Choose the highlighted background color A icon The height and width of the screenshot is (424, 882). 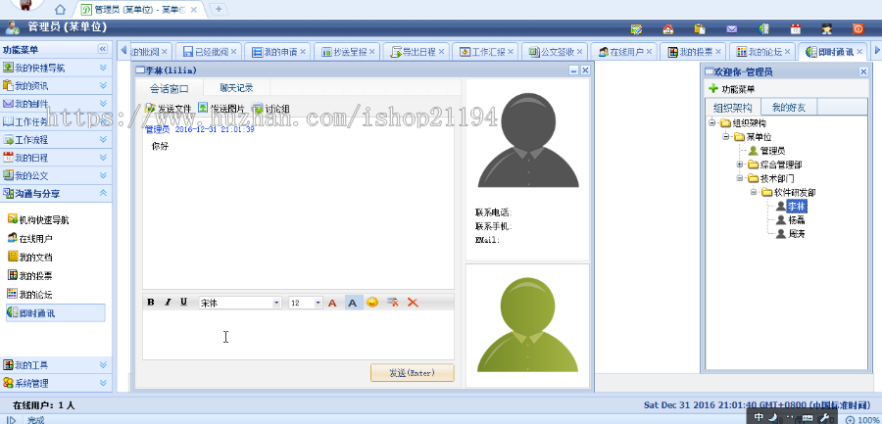click(353, 304)
